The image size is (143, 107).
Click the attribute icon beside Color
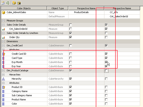(x=3, y=104)
